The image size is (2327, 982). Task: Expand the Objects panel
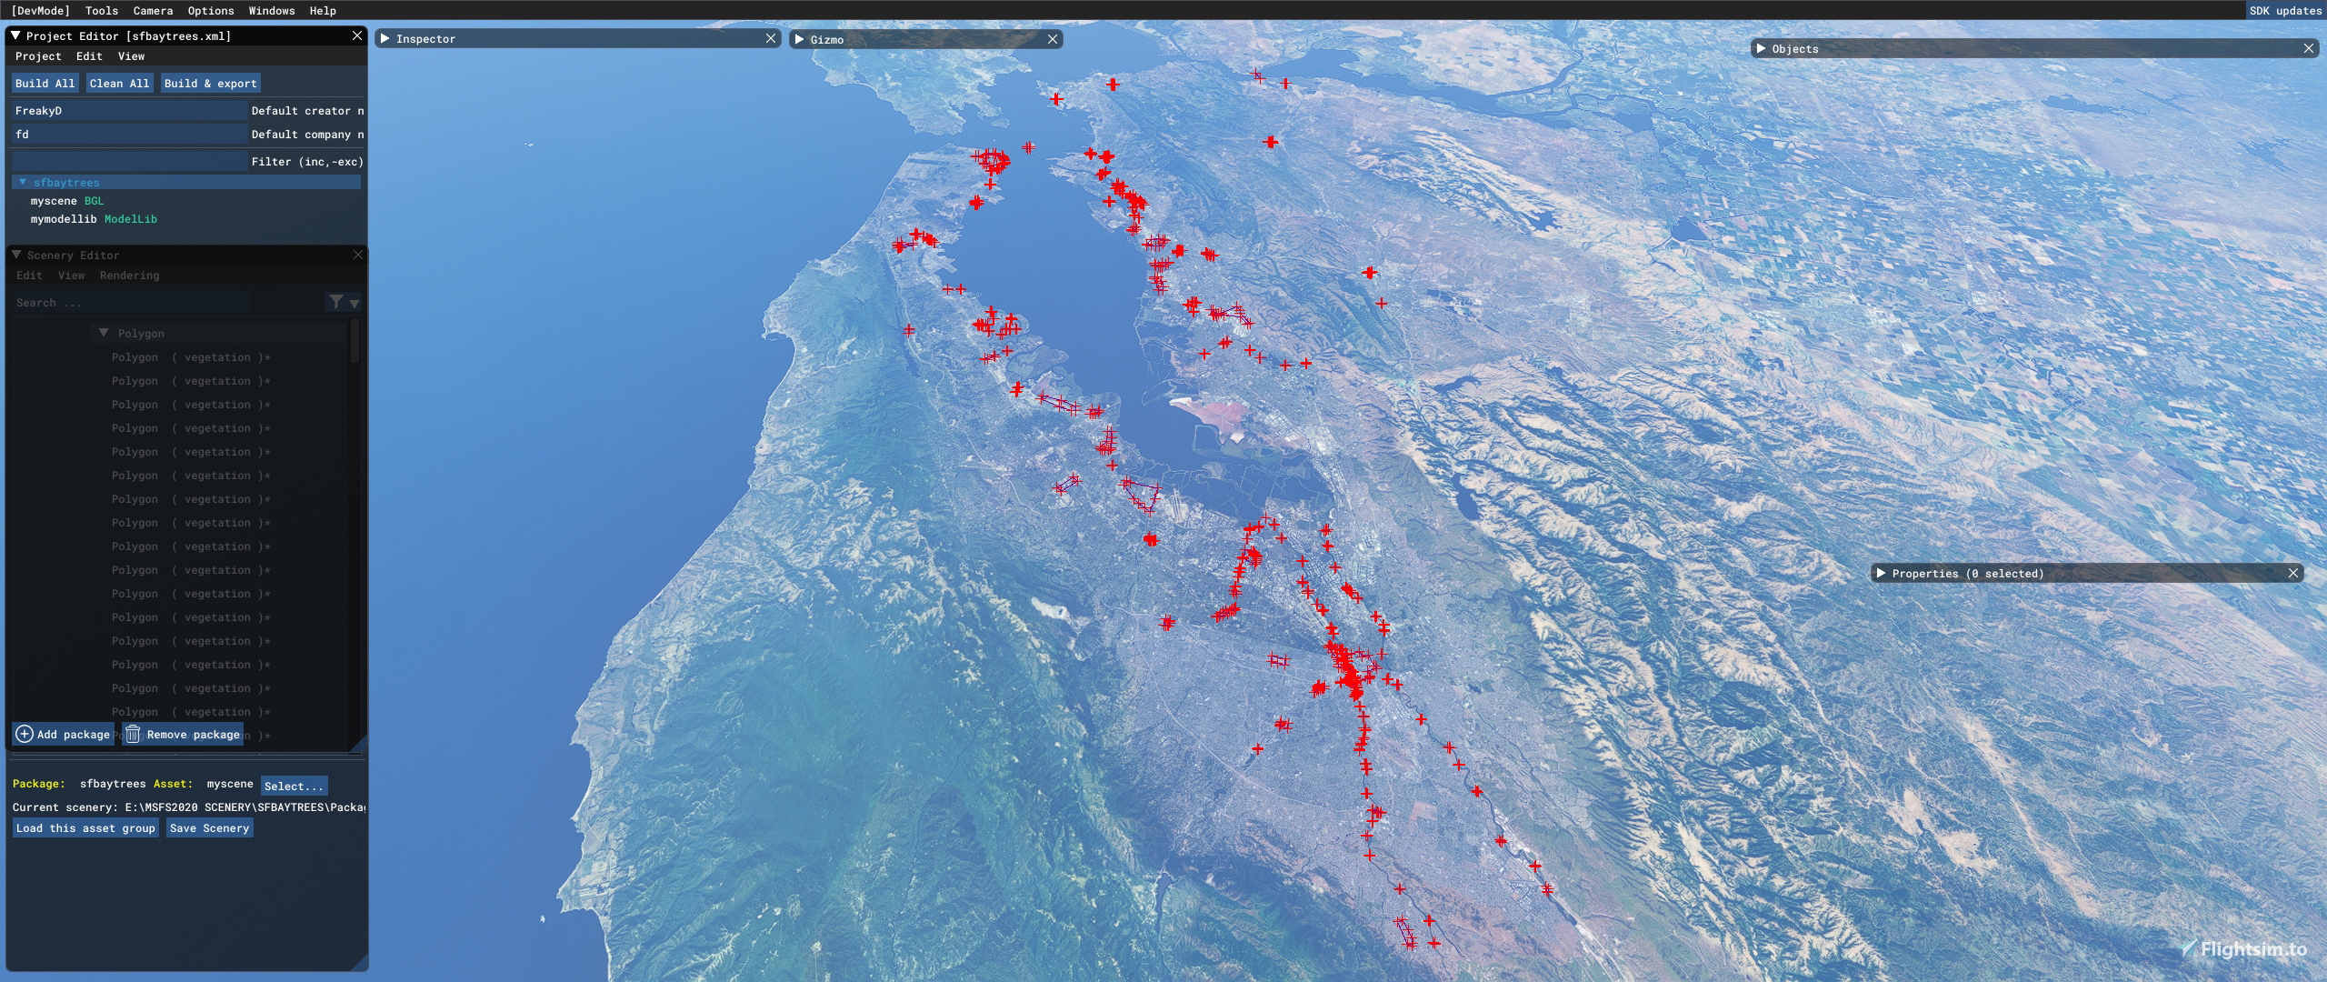(x=1762, y=48)
